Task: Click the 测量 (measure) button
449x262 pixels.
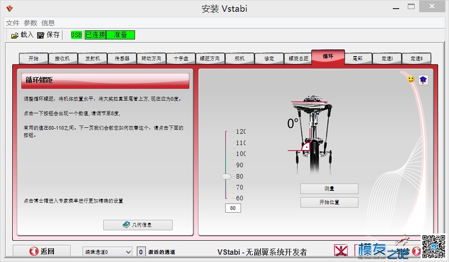Action: pyautogui.click(x=329, y=189)
